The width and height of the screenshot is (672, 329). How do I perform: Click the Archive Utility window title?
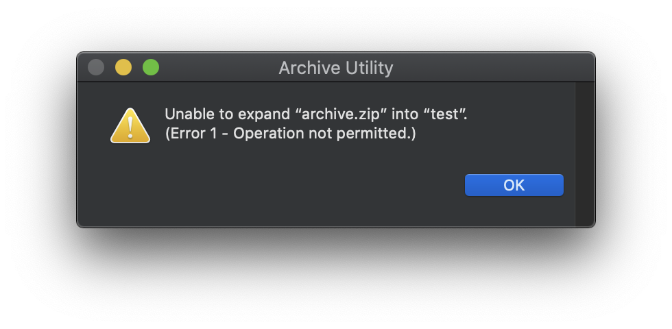click(x=335, y=68)
